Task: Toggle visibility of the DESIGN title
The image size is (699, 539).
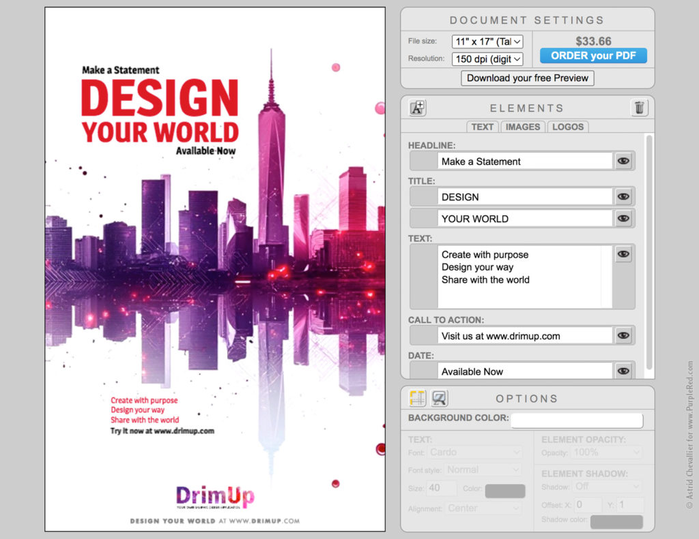Action: (x=623, y=196)
